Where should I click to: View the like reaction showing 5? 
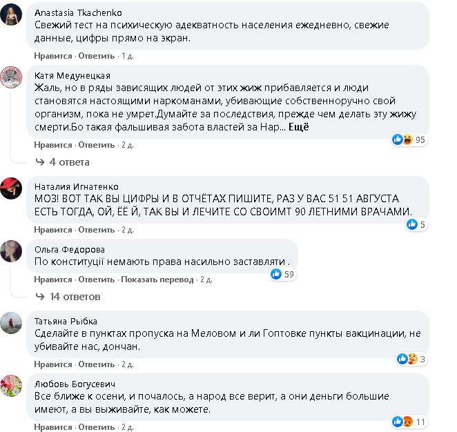pos(417,224)
